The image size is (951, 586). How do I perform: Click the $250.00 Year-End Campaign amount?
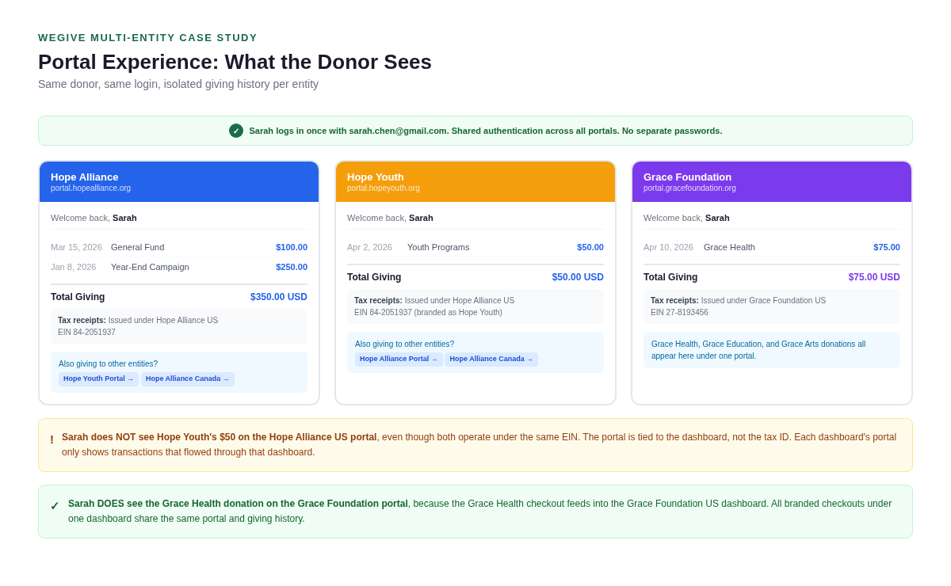tap(292, 267)
